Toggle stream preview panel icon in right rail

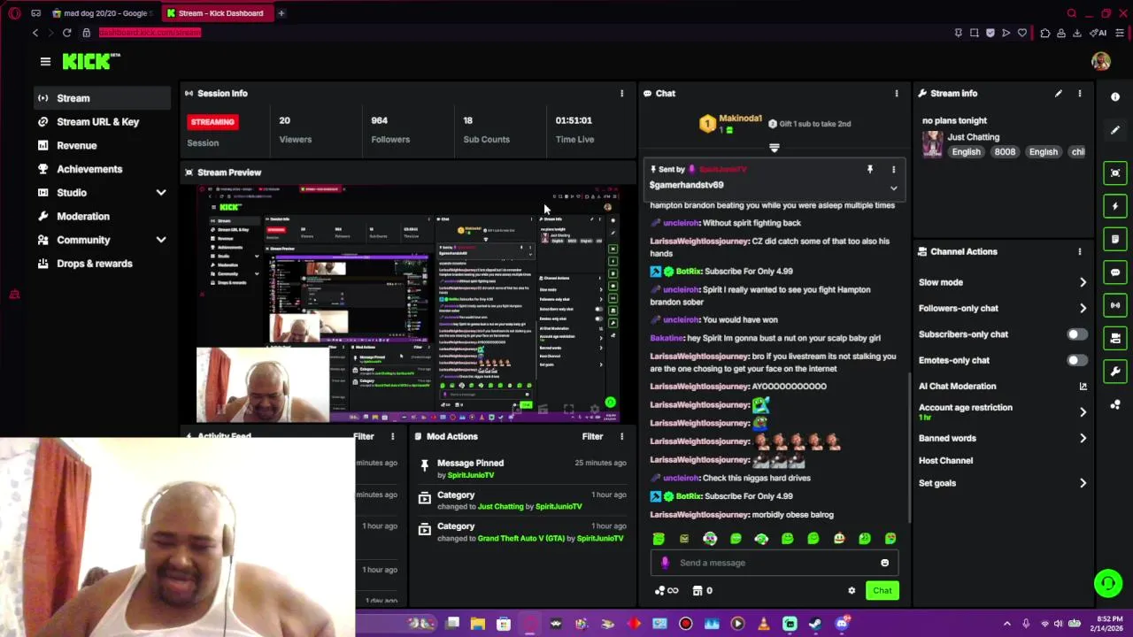tap(1115, 173)
